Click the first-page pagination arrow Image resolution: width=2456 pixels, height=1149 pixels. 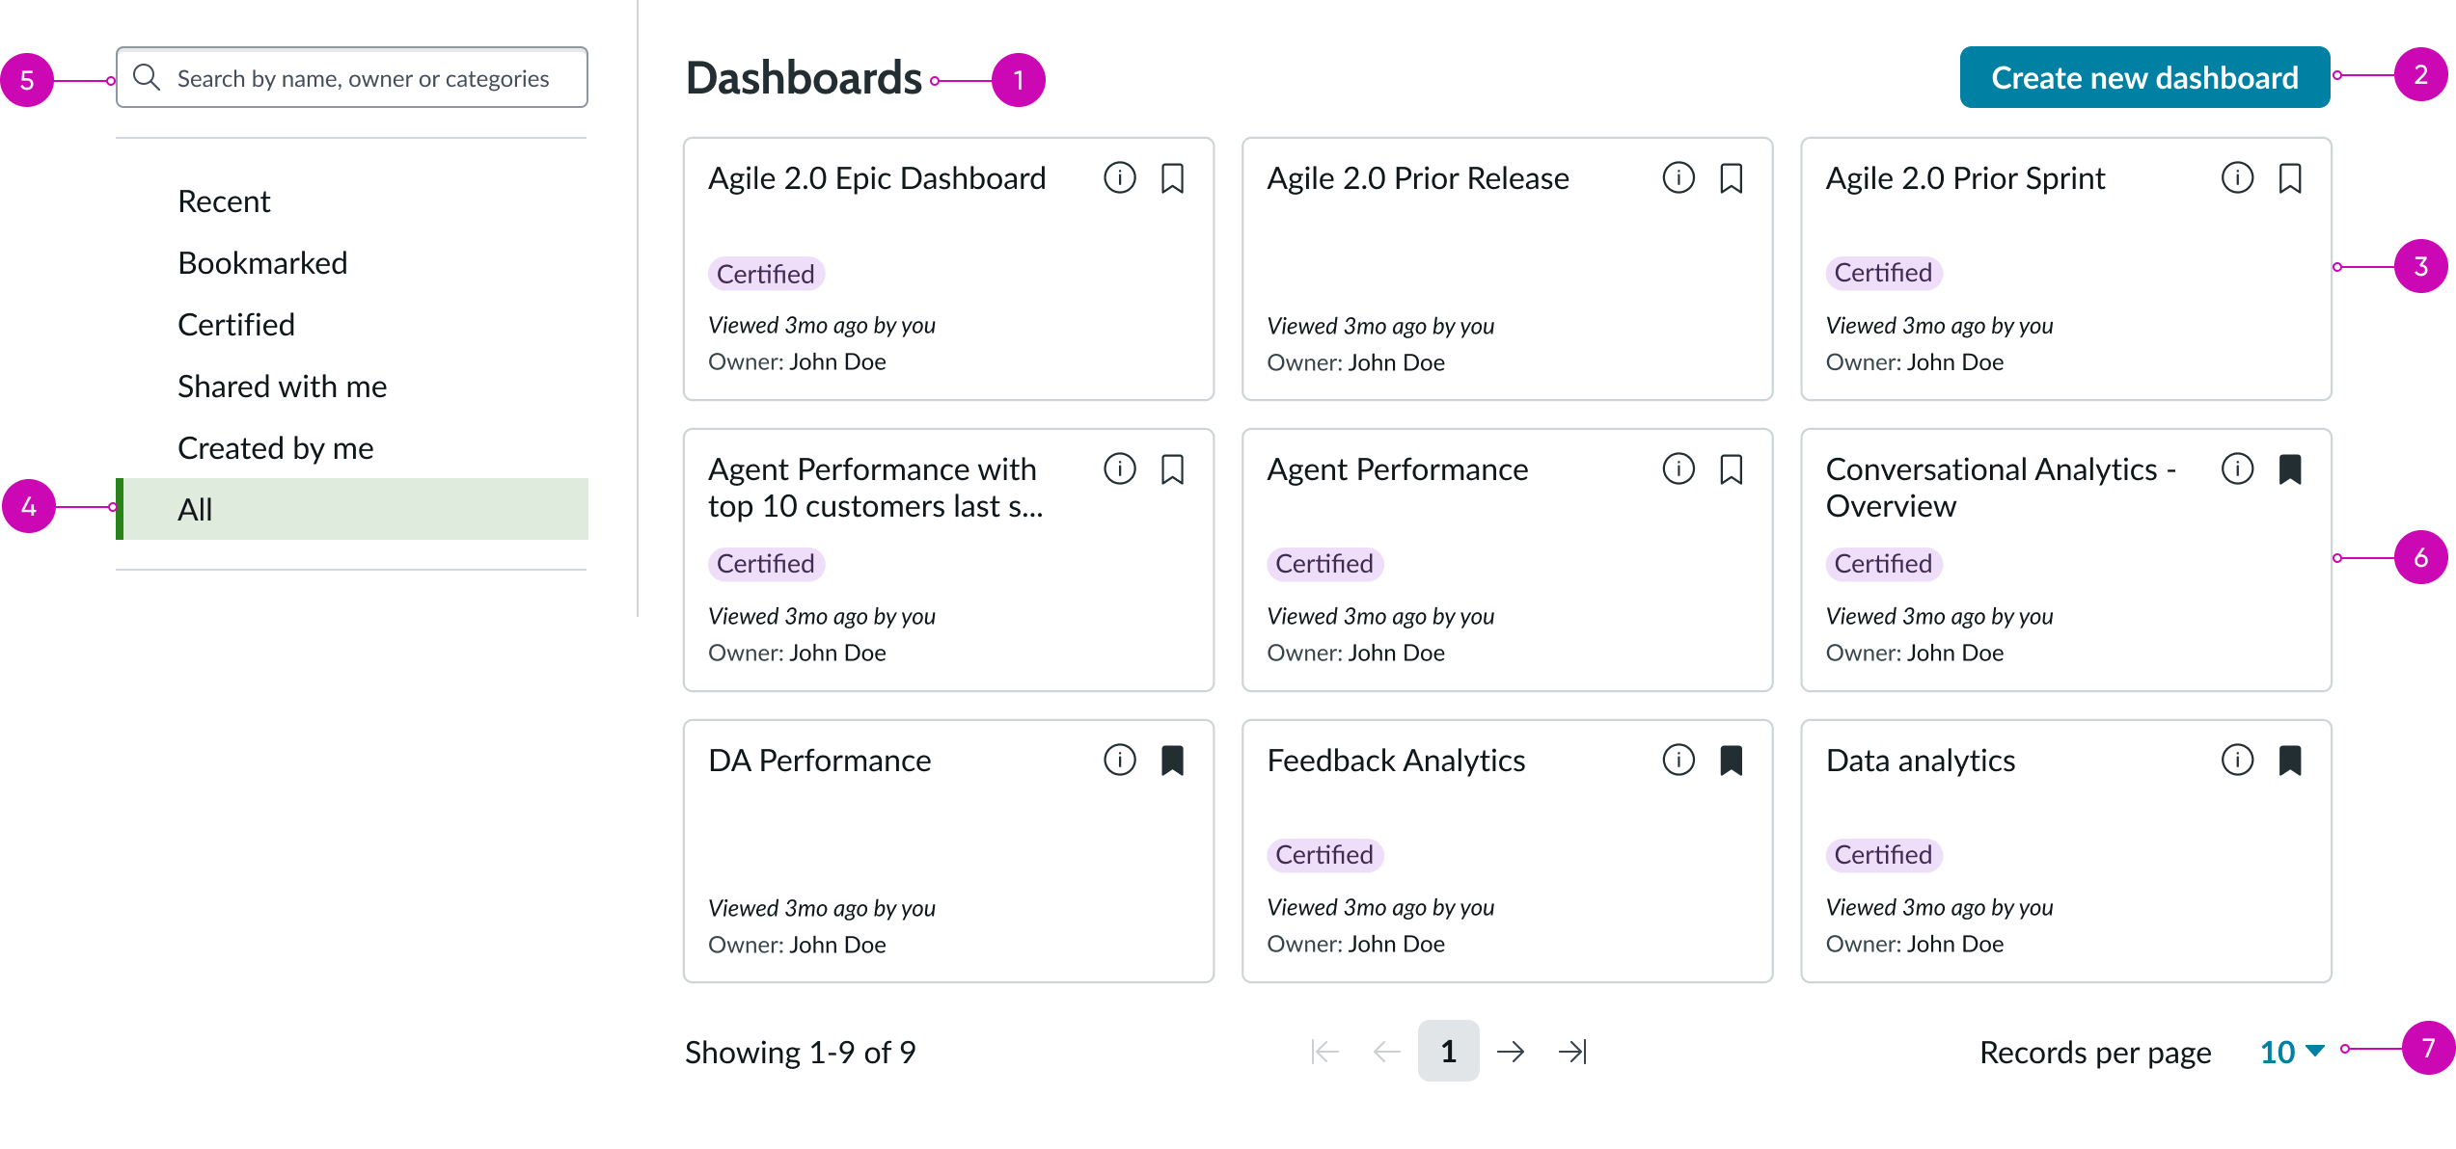pyautogui.click(x=1324, y=1052)
